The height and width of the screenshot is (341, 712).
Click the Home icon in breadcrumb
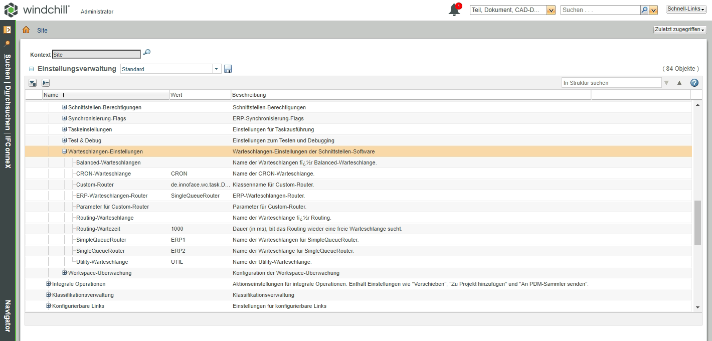(x=26, y=30)
